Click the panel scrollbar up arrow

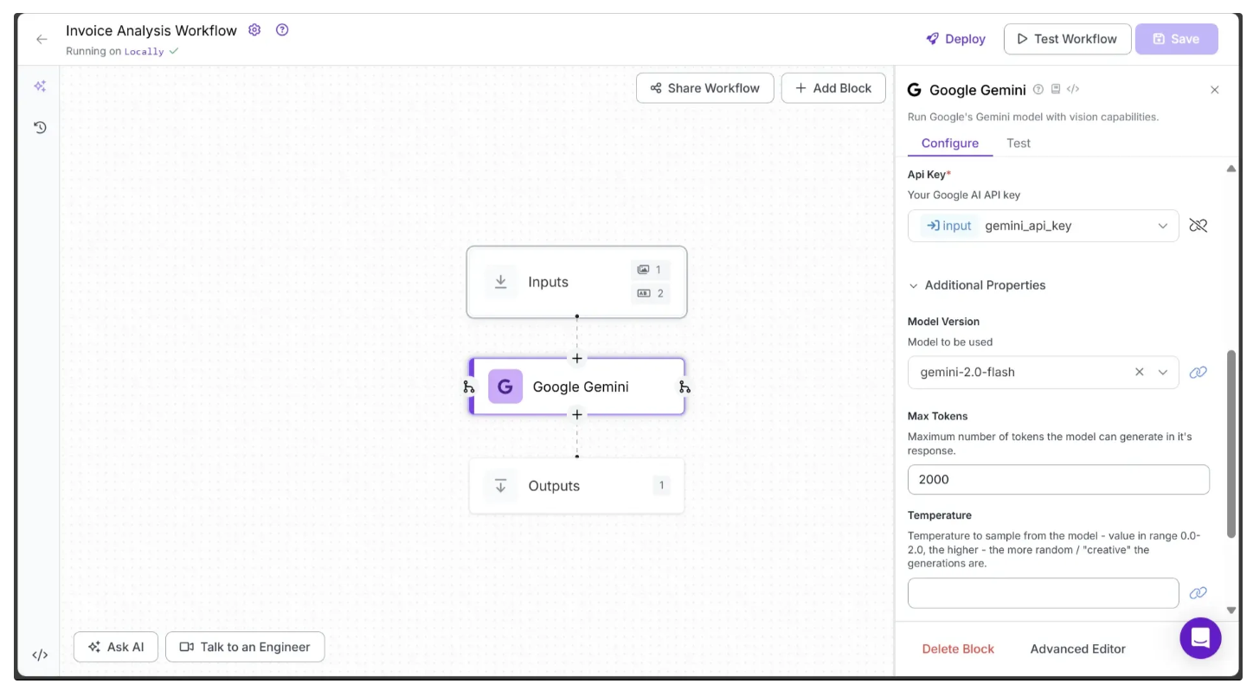1231,169
